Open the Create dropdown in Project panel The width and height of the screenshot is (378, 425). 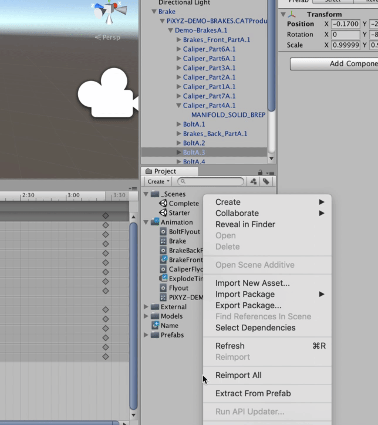point(158,182)
